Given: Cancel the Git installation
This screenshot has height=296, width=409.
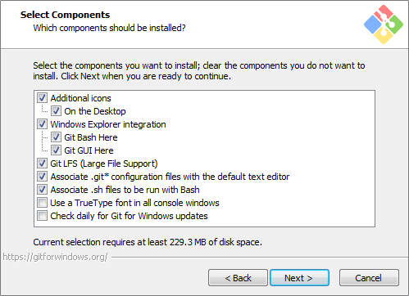Looking at the screenshot, I should [x=369, y=278].
